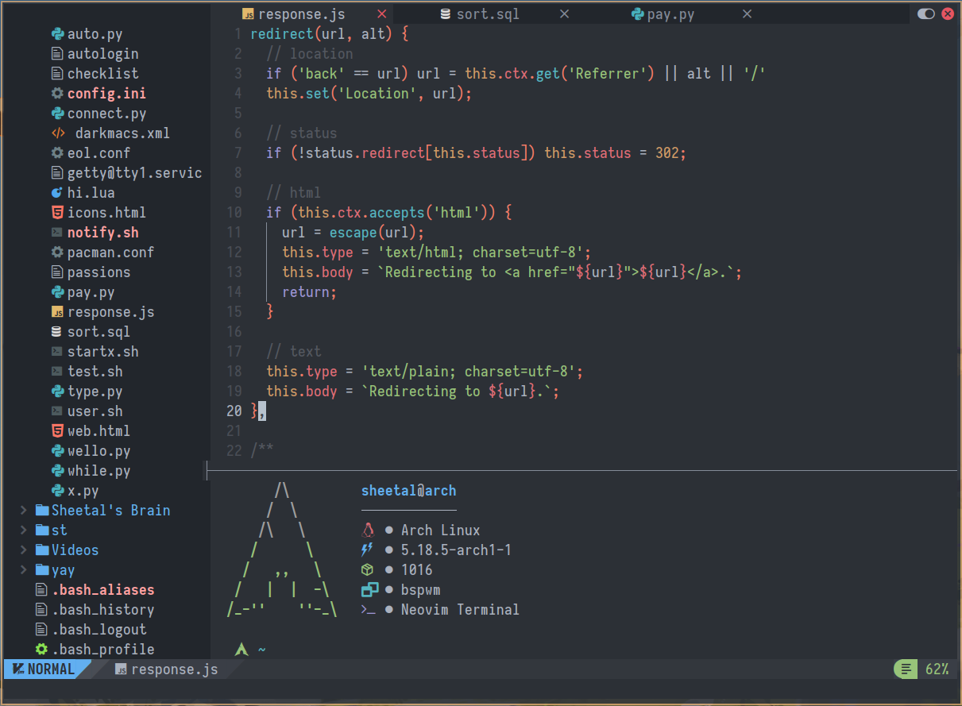The height and width of the screenshot is (706, 962).
Task: Click the Python icon beside connect.py
Action: [x=57, y=114]
